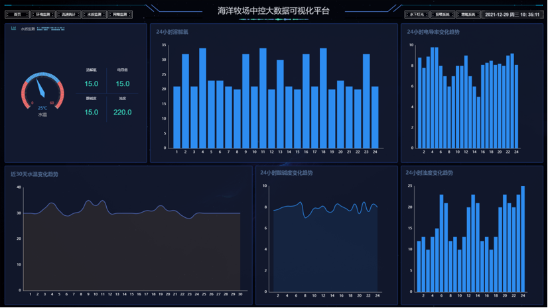Click the 溶解氧 value 15.0
548x308 pixels.
(x=91, y=83)
